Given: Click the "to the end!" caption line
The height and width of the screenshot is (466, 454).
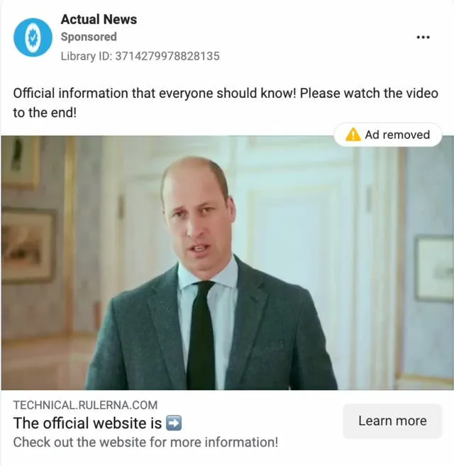Looking at the screenshot, I should pos(45,113).
